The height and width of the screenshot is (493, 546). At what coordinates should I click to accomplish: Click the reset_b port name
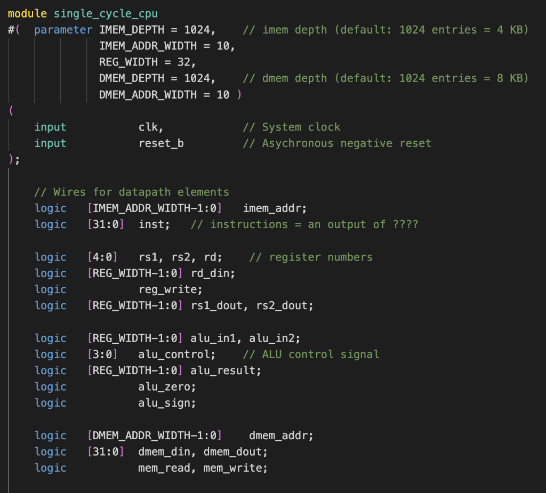click(x=161, y=143)
